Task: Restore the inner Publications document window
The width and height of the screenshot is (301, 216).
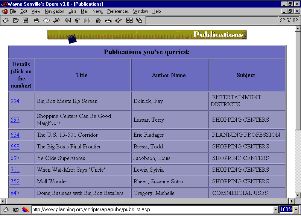Action: click(290, 11)
